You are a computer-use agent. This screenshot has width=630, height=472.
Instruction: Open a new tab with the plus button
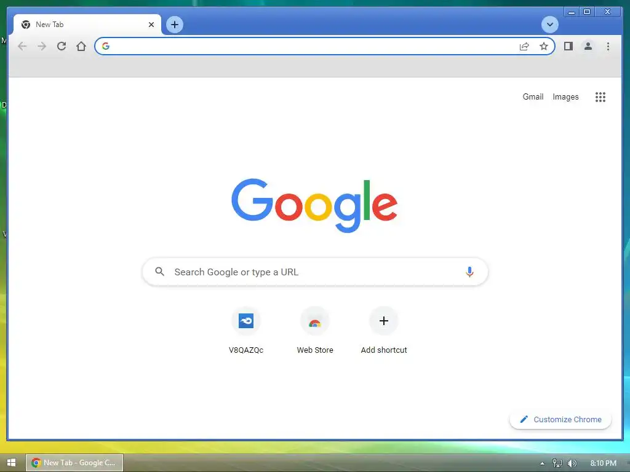[x=174, y=25]
